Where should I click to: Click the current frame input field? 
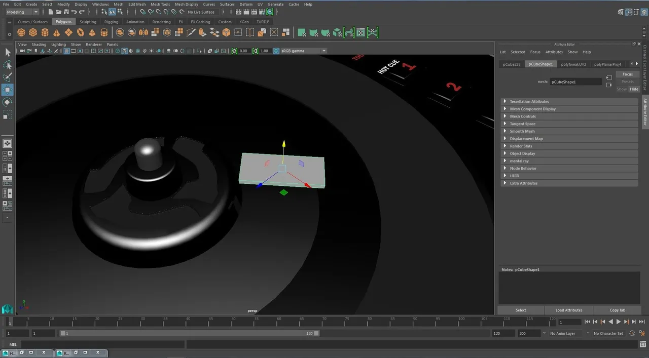(569, 322)
